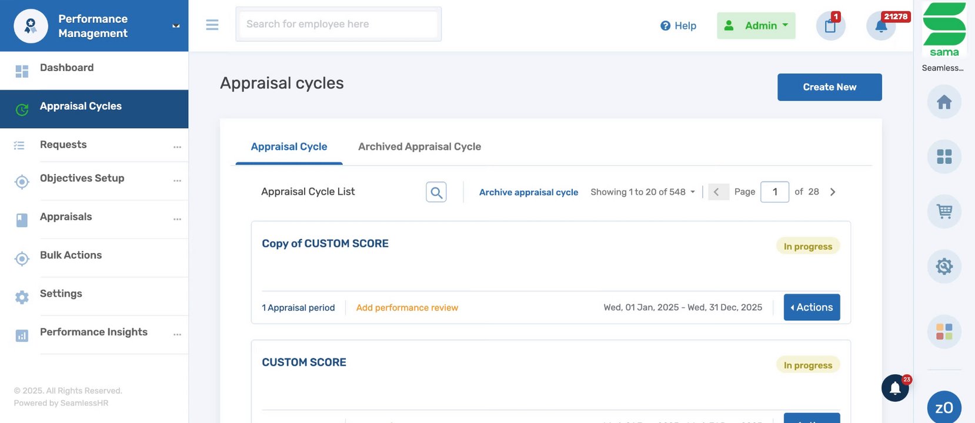Image resolution: width=975 pixels, height=423 pixels.
Task: Click the hamburger menu icon
Action: tap(212, 25)
